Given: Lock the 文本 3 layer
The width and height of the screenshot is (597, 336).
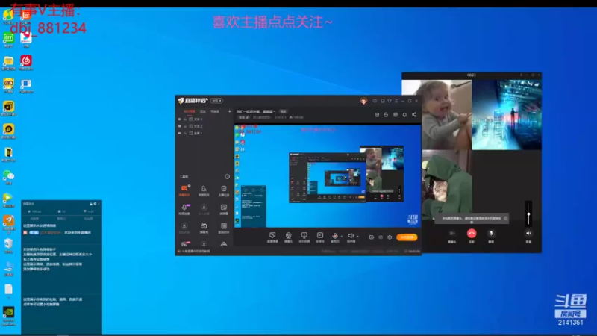Looking at the screenshot, I should [x=185, y=119].
